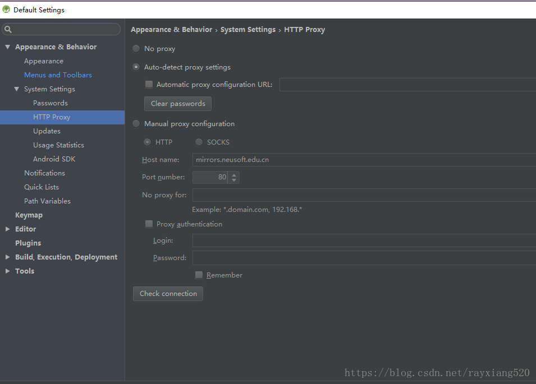The width and height of the screenshot is (536, 384).
Task: Click Build, Execution, Deployment tree label
Action: pos(66,257)
